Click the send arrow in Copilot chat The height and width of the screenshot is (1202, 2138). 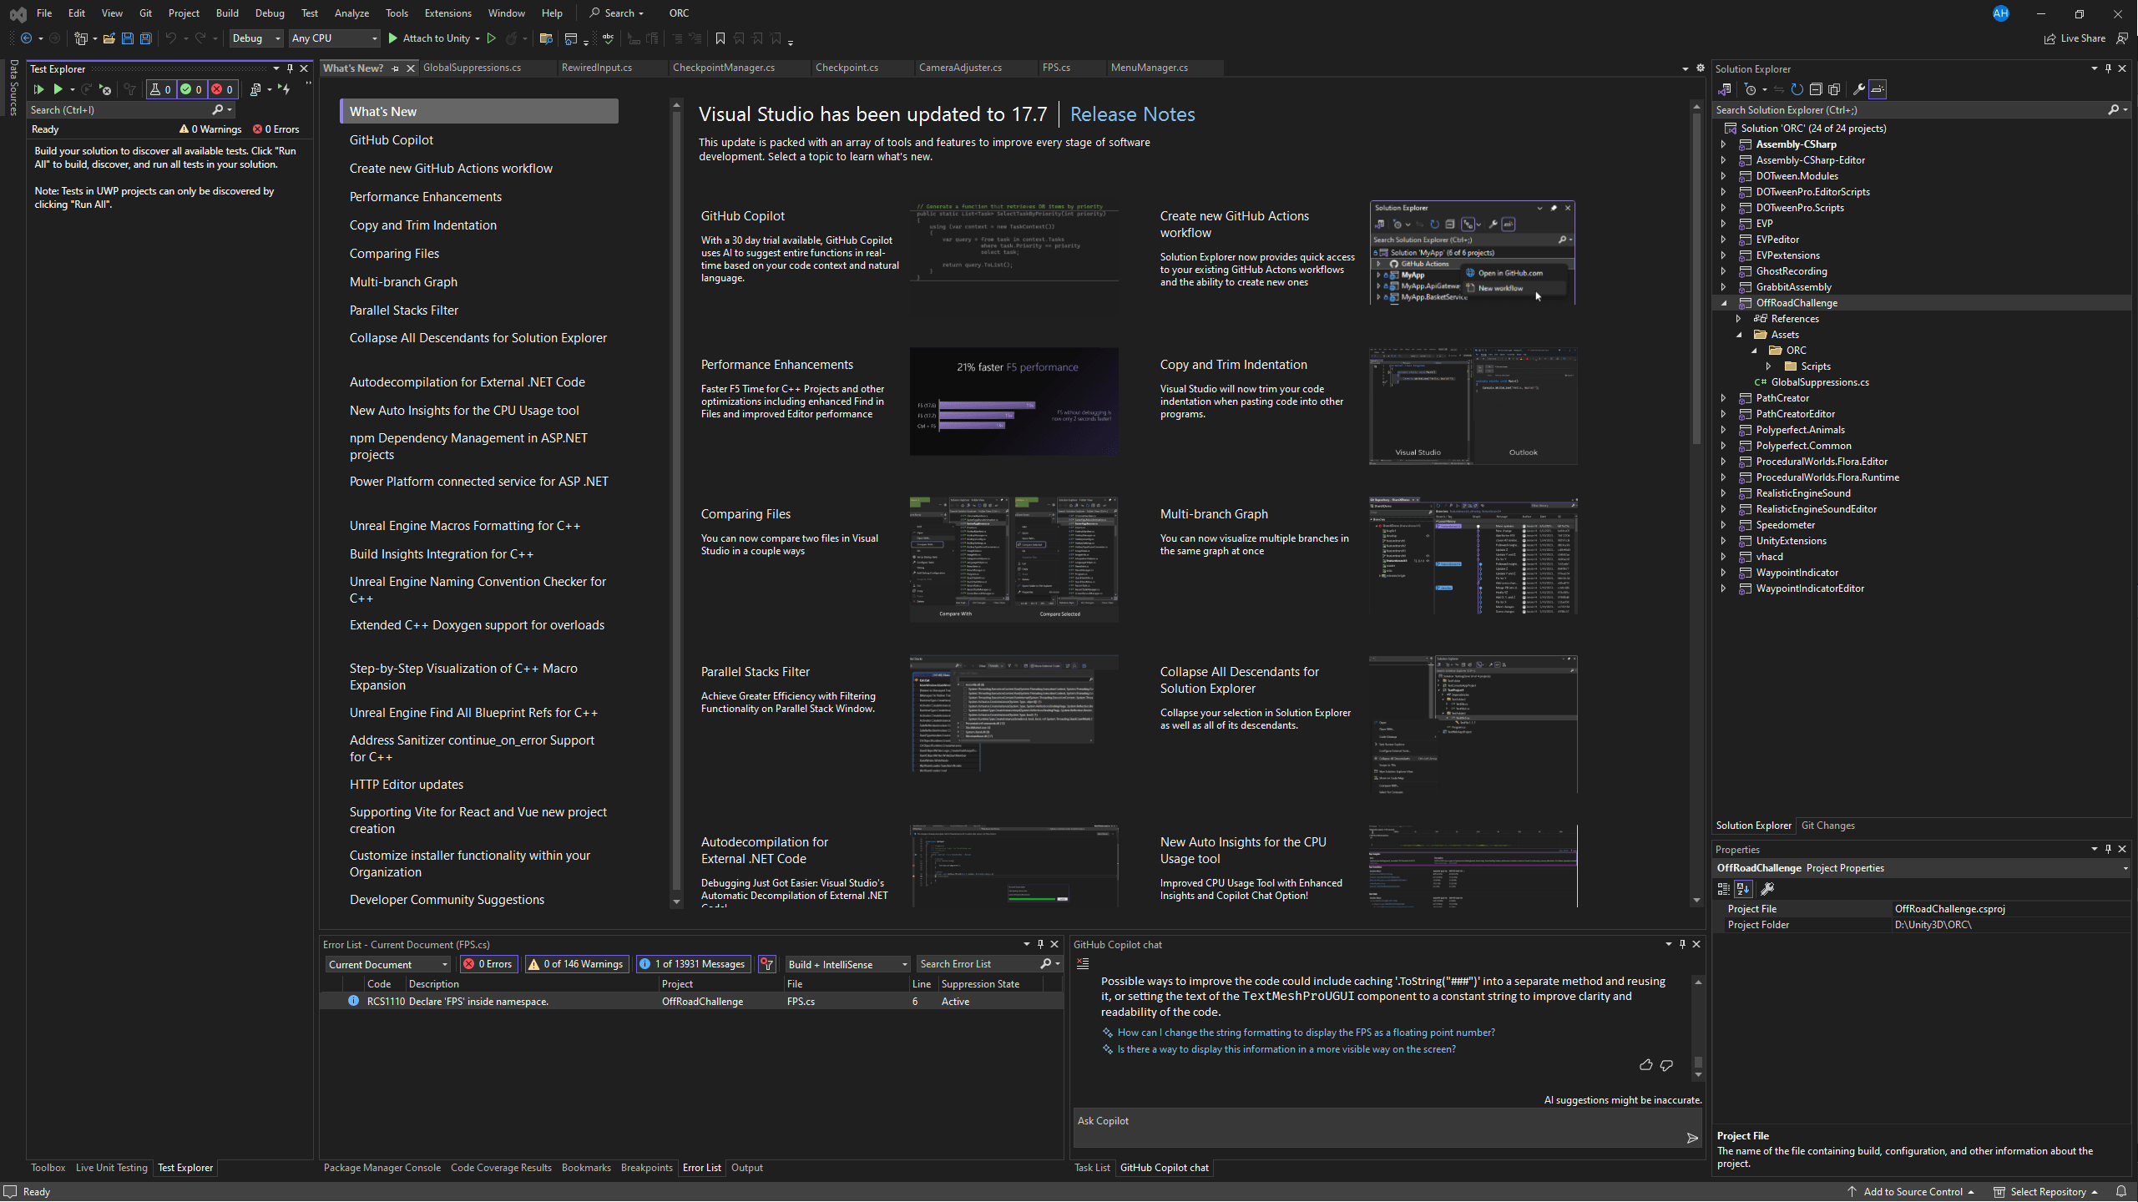1692,1139
